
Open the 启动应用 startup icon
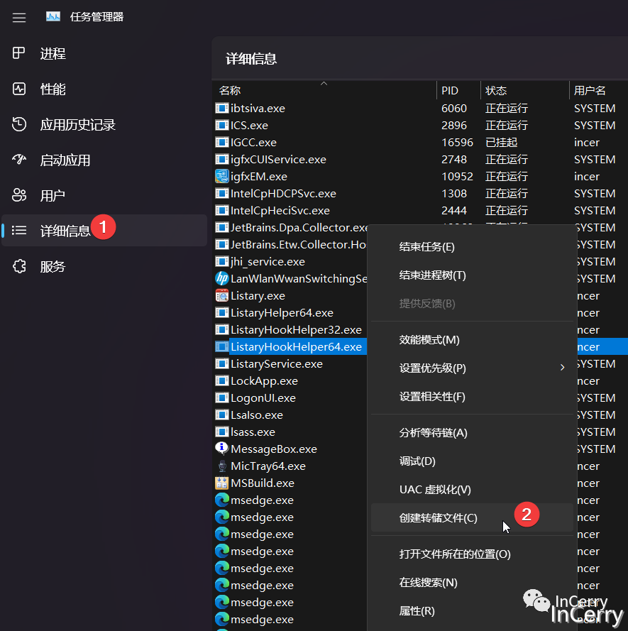coord(19,160)
